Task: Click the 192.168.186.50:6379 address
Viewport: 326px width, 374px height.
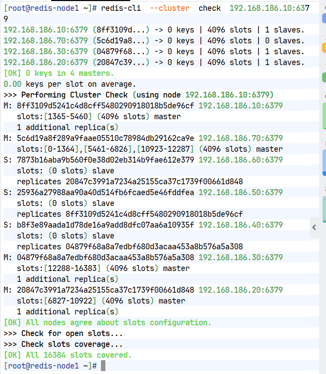Action: pos(241,193)
